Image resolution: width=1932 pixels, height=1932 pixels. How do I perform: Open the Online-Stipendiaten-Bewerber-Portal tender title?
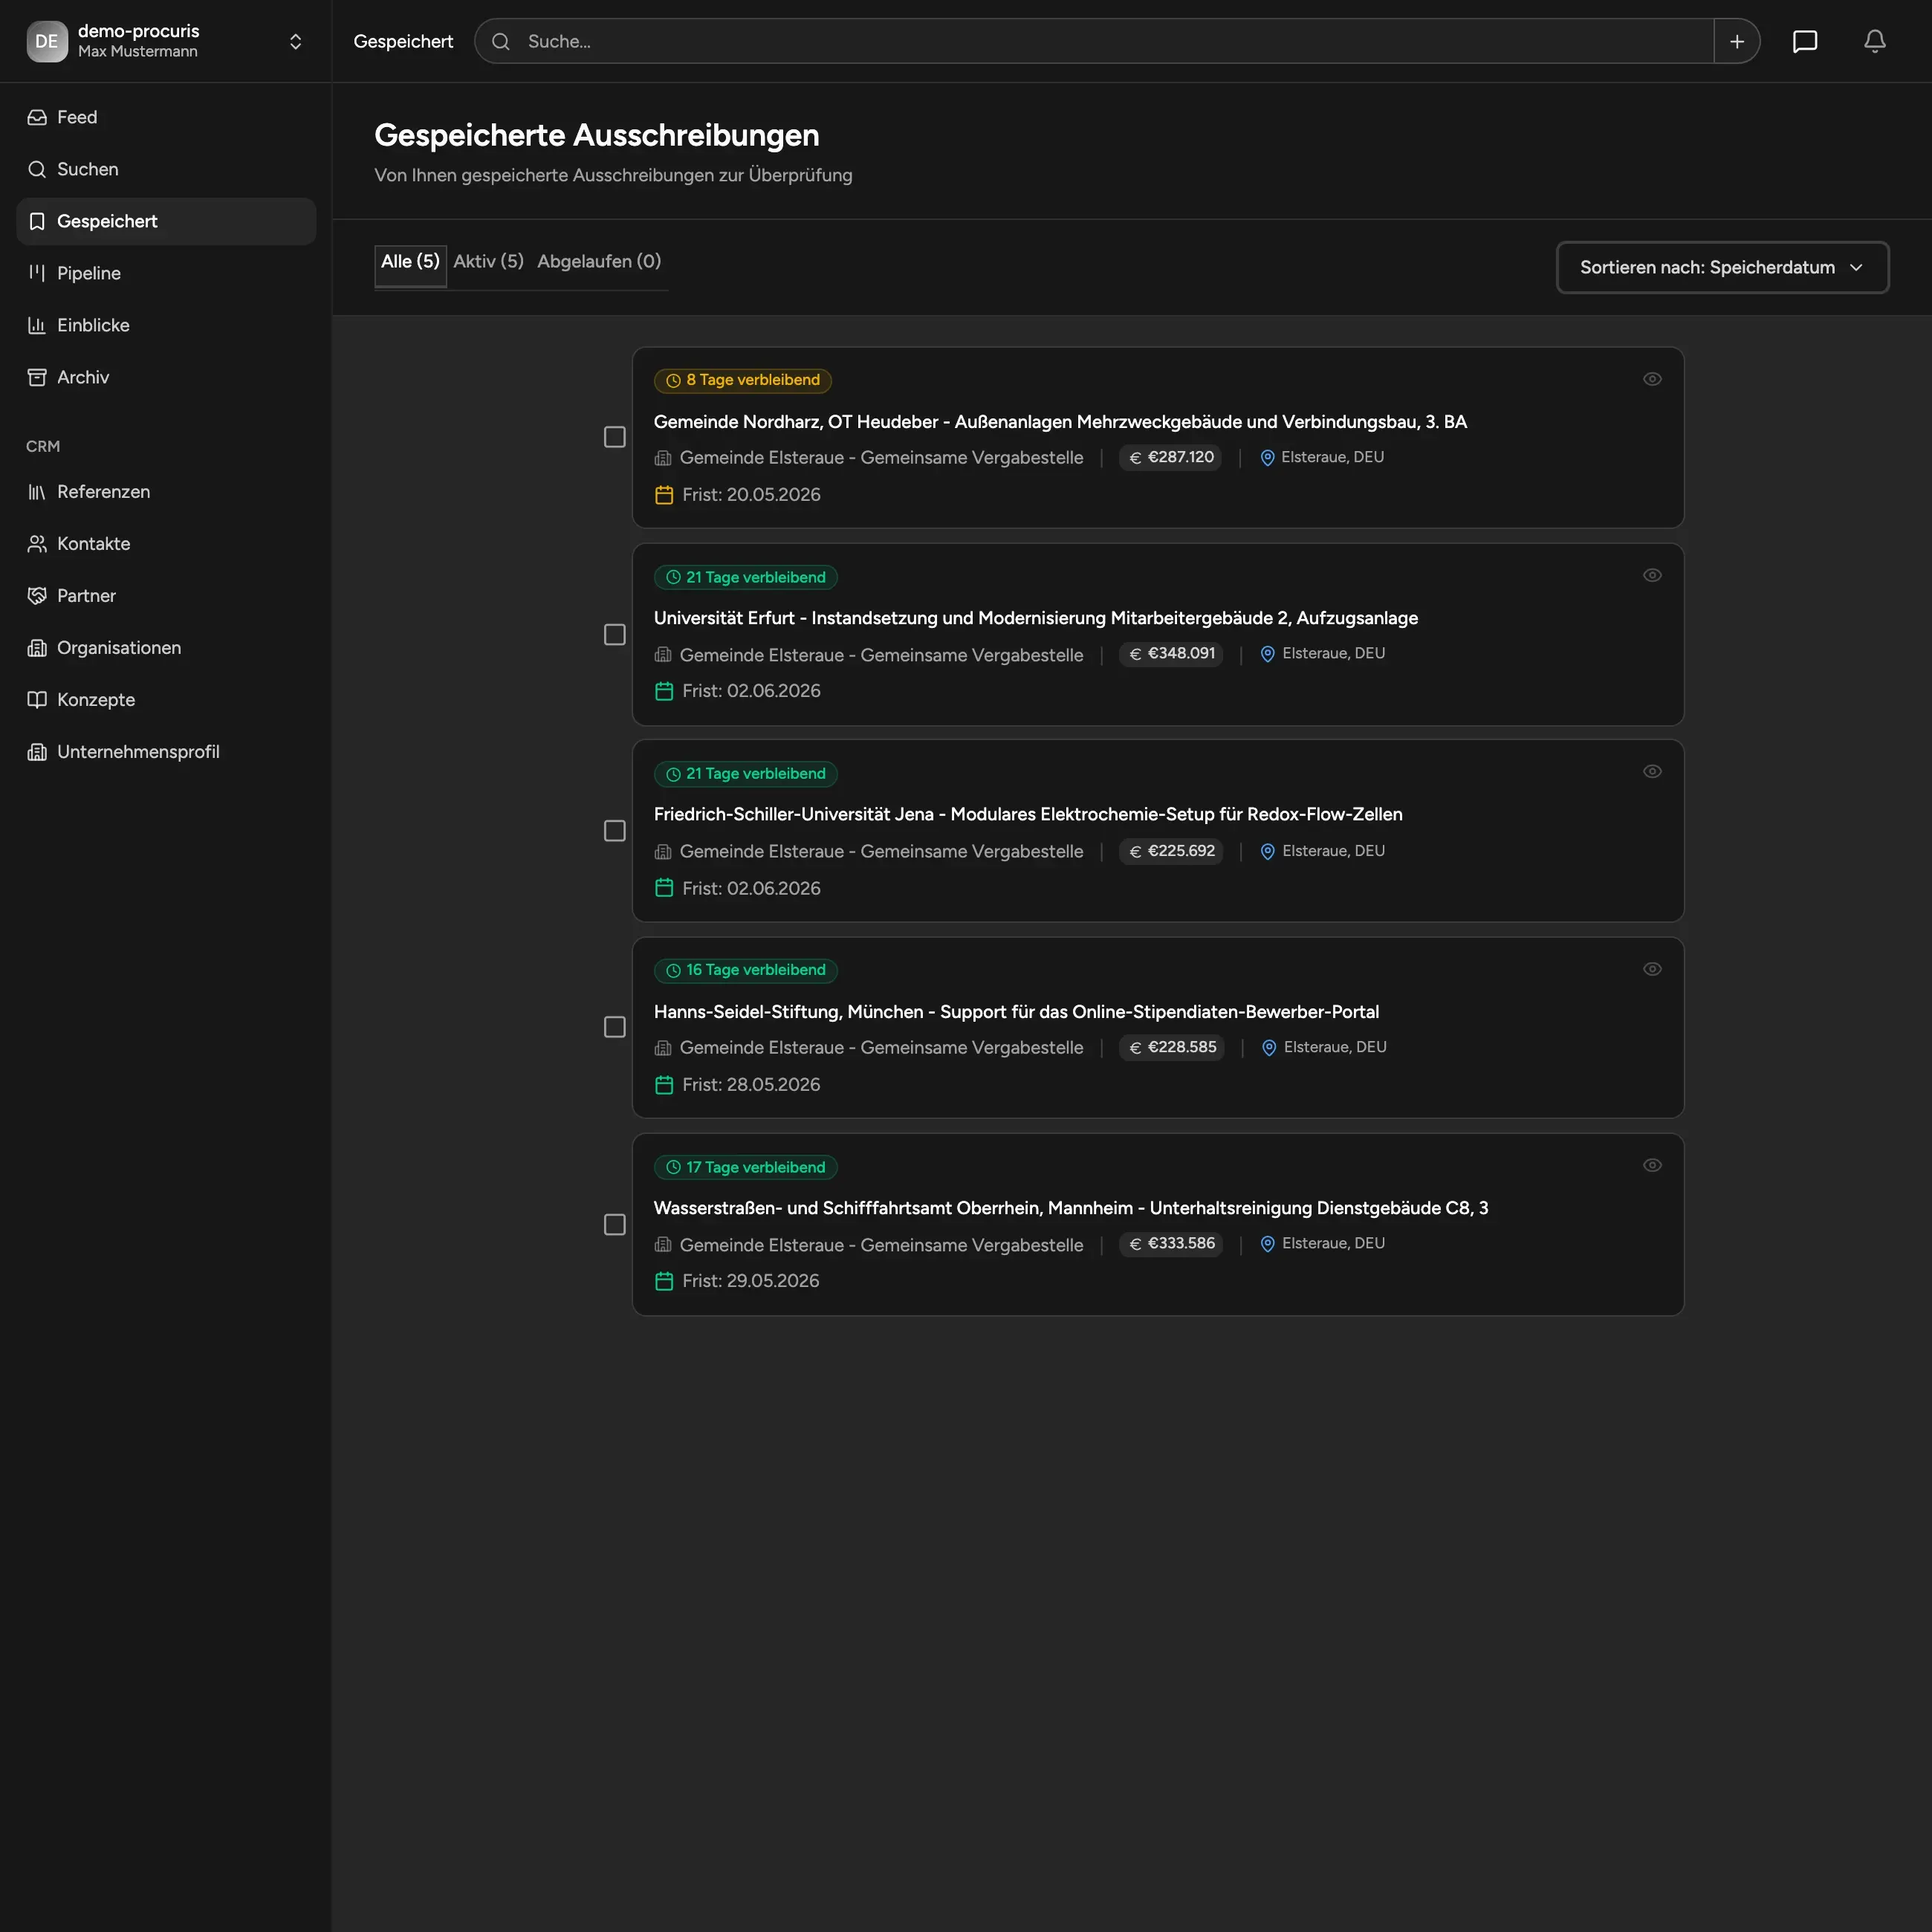[1016, 1012]
